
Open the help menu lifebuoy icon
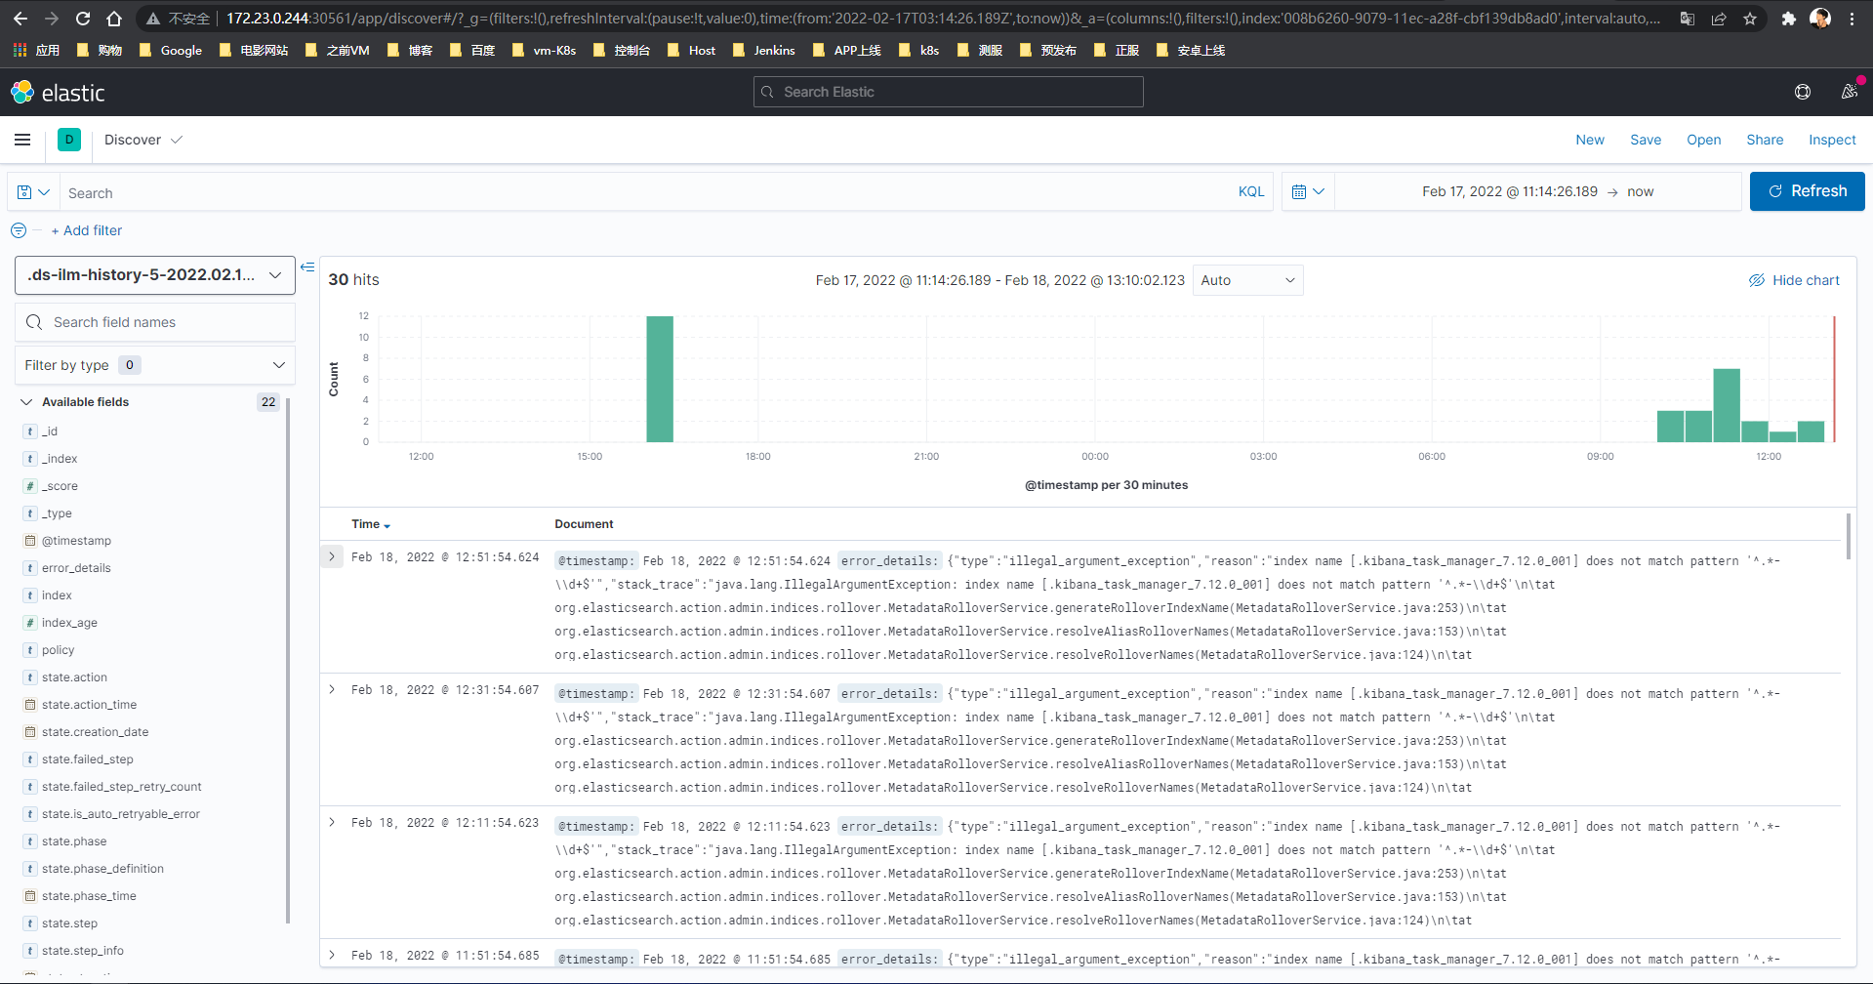point(1803,92)
